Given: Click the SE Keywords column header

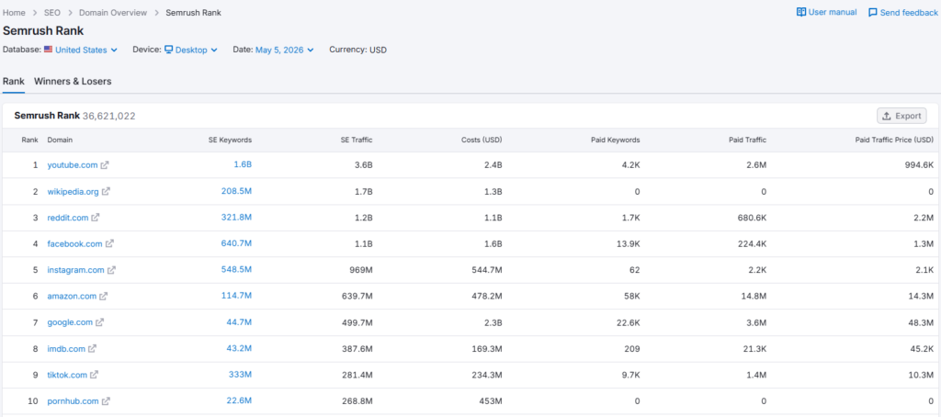Looking at the screenshot, I should coord(231,140).
